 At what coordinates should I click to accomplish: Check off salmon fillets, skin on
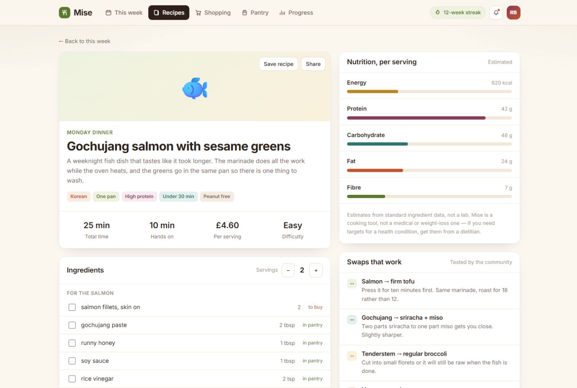click(x=72, y=307)
